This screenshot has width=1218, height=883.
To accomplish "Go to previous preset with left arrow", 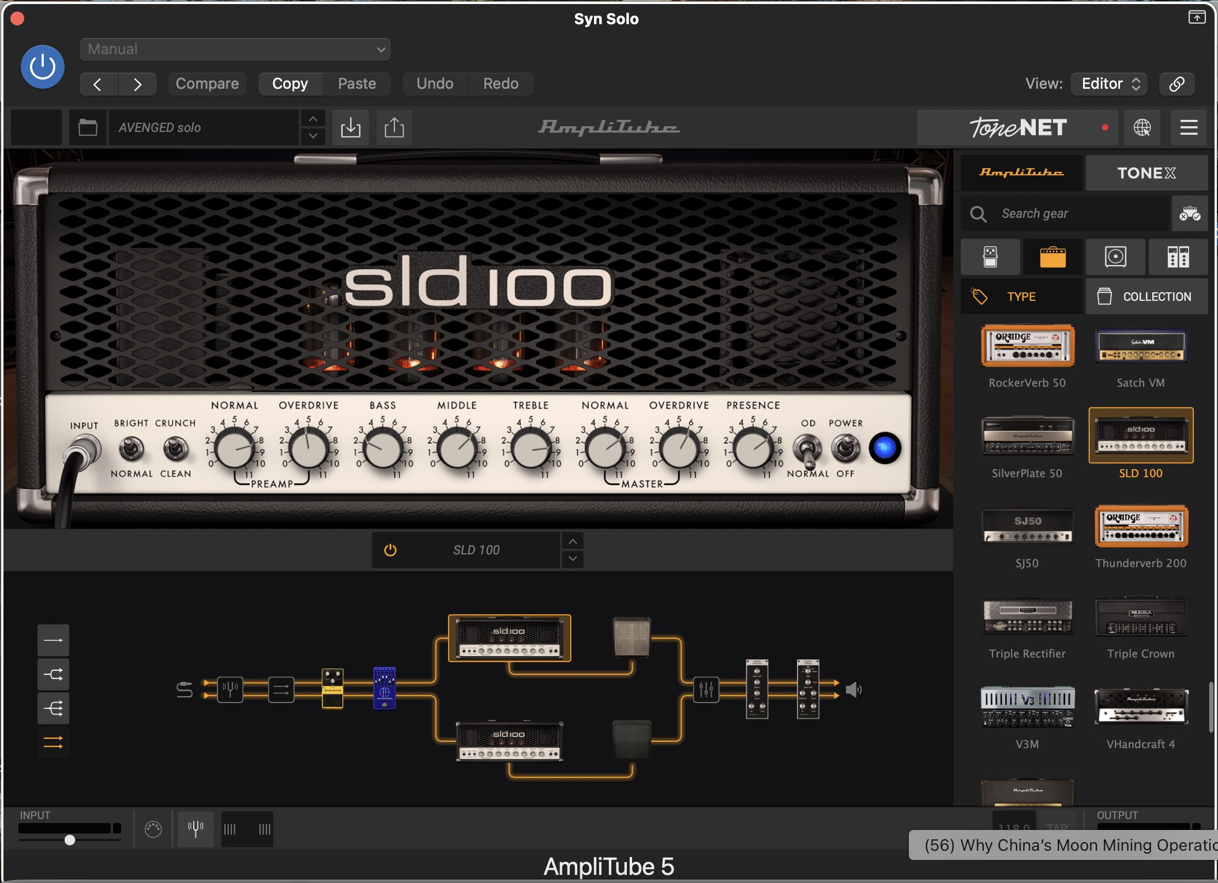I will [98, 84].
